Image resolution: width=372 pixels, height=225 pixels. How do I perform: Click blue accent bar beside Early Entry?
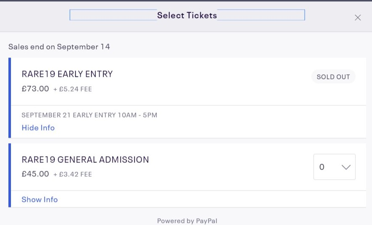point(10,98)
